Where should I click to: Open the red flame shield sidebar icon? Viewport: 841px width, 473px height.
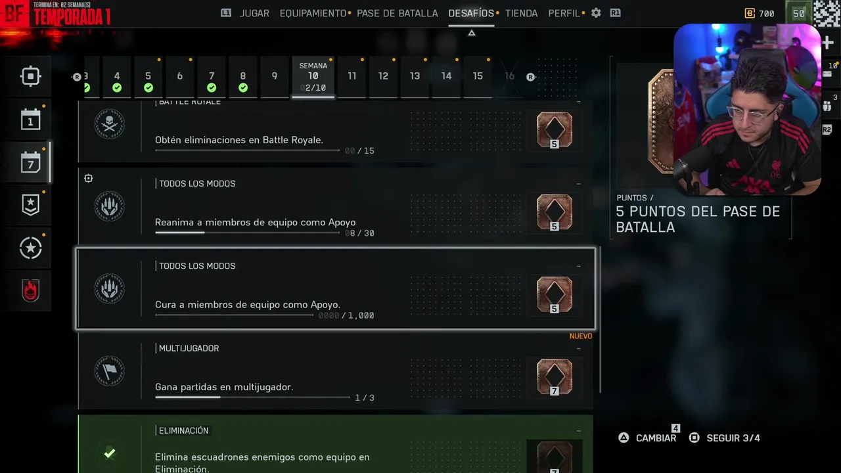(x=30, y=290)
